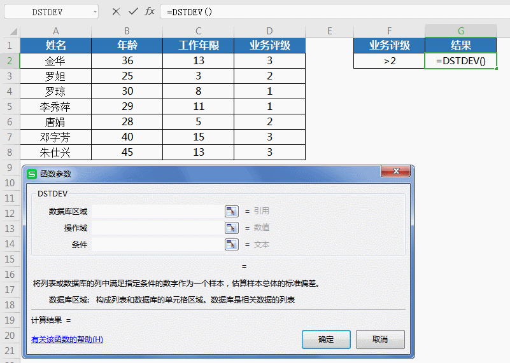Select row 2 header
Image resolution: width=510 pixels, height=363 pixels.
coord(10,61)
